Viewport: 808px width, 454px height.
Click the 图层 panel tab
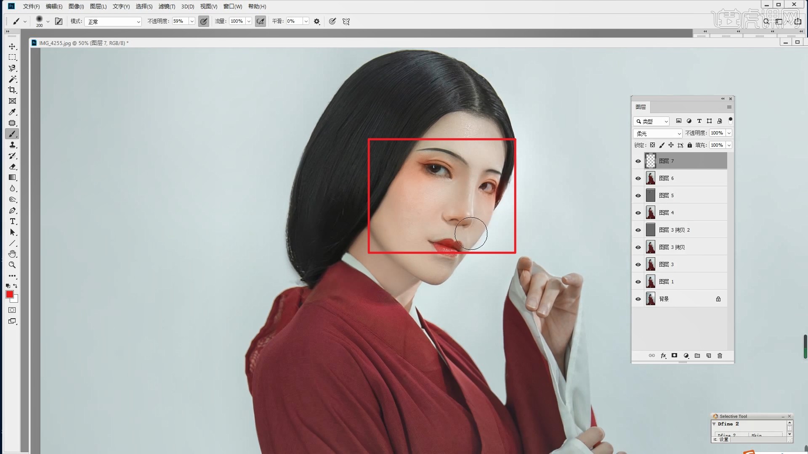(641, 107)
